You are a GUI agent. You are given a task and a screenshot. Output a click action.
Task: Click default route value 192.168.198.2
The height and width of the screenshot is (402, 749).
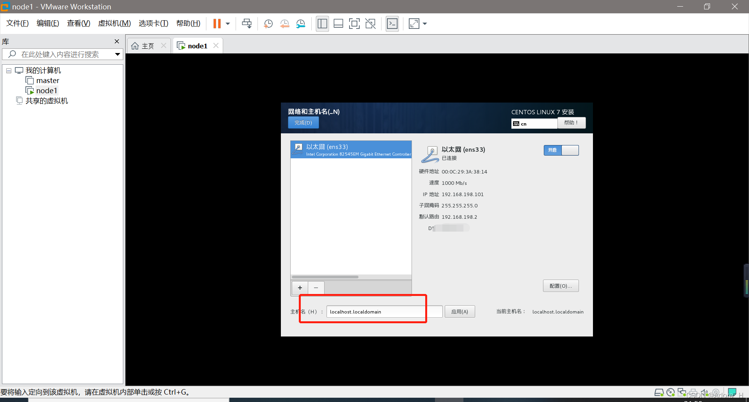[459, 217]
